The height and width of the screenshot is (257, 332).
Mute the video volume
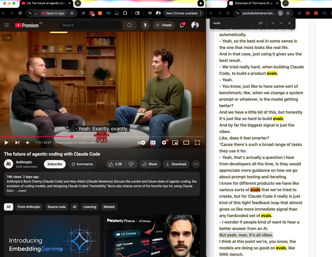point(28,142)
